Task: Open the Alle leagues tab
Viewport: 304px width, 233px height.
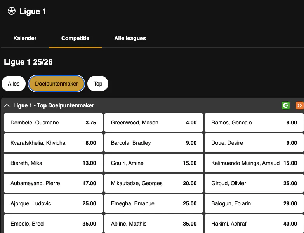Action: pos(130,38)
